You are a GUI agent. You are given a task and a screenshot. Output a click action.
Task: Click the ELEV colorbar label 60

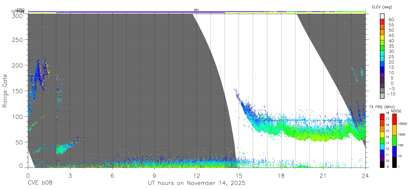point(391,19)
